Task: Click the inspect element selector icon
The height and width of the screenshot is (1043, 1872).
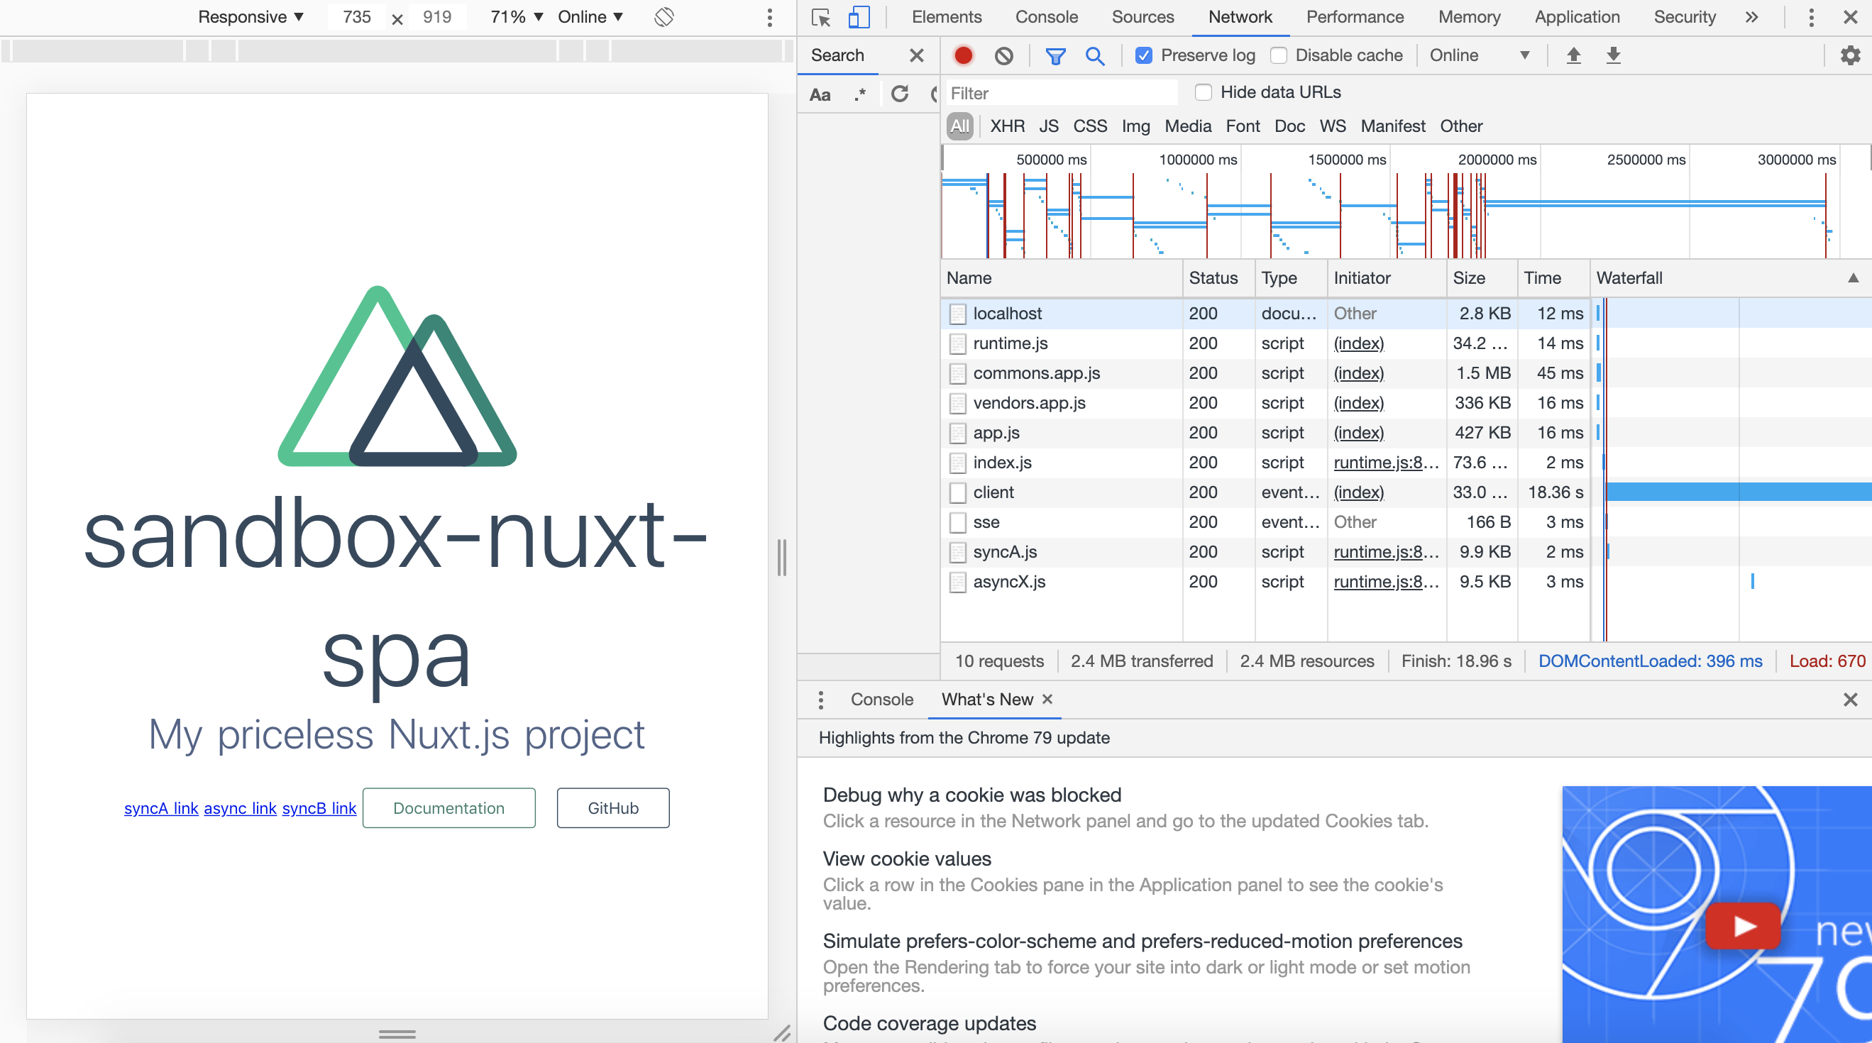Action: pos(821,18)
